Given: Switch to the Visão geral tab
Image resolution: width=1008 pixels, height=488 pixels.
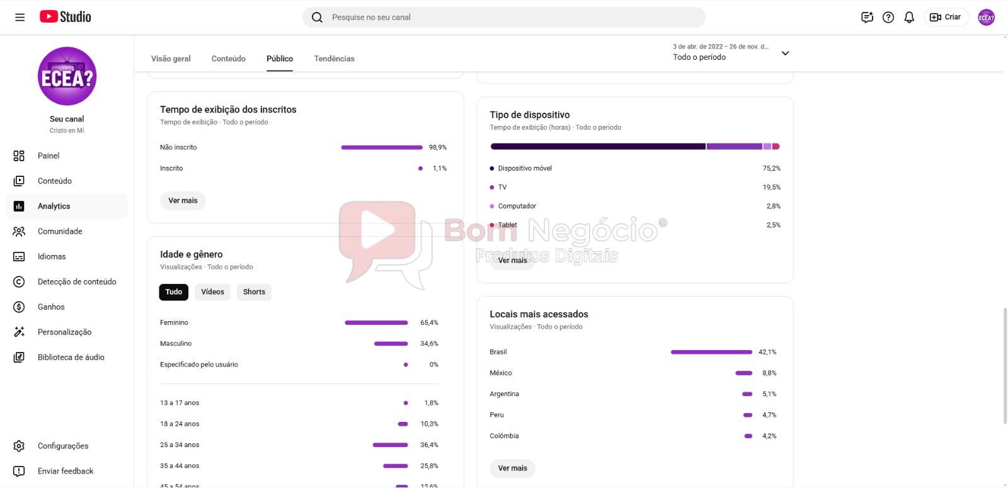Looking at the screenshot, I should pyautogui.click(x=171, y=59).
